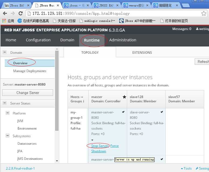This screenshot has width=209, height=172.
Task: Toggle master-server-8080 actions arrow
Action: click(92, 140)
